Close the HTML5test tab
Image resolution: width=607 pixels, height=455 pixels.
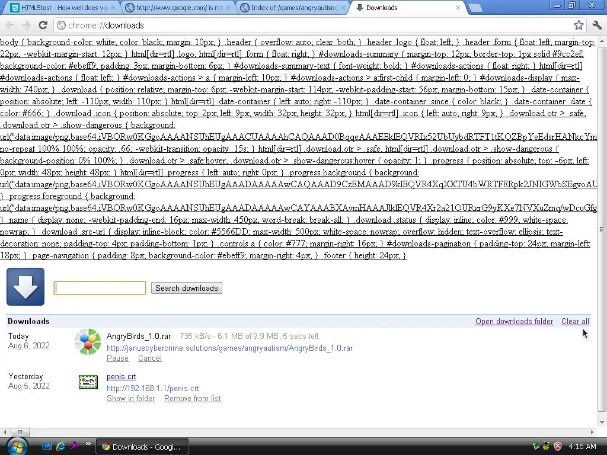(x=113, y=8)
